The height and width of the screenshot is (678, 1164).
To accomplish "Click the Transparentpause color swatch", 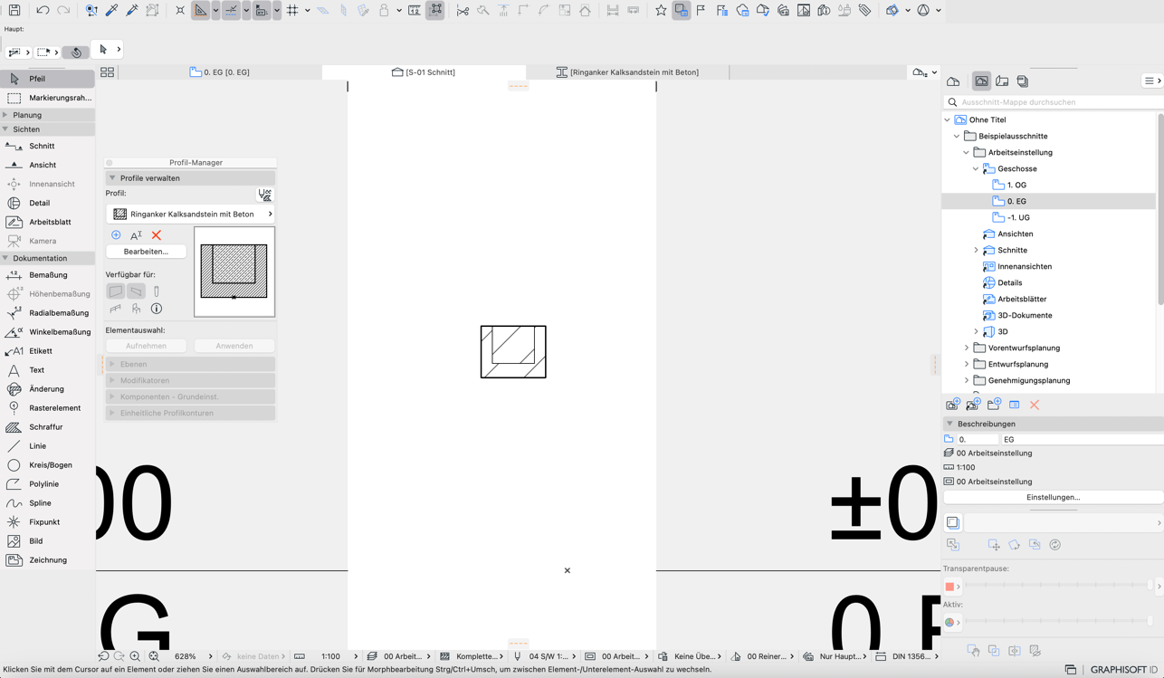I will click(x=949, y=587).
